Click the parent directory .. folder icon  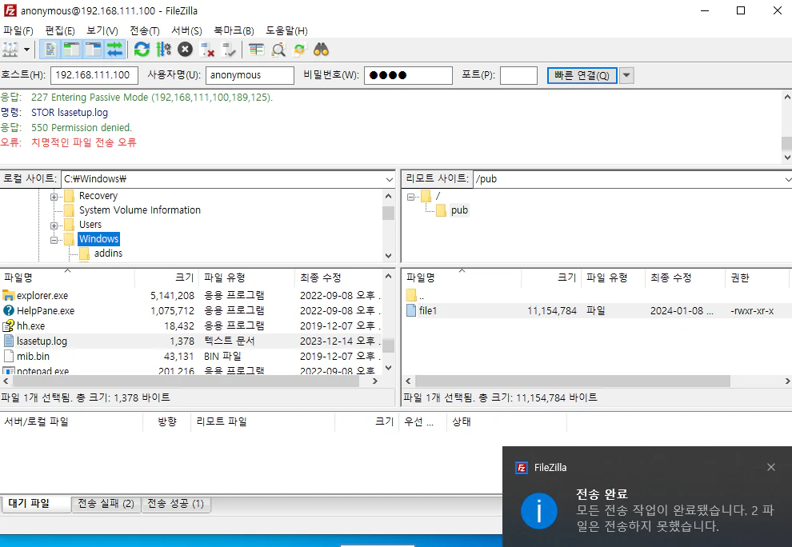tap(411, 295)
